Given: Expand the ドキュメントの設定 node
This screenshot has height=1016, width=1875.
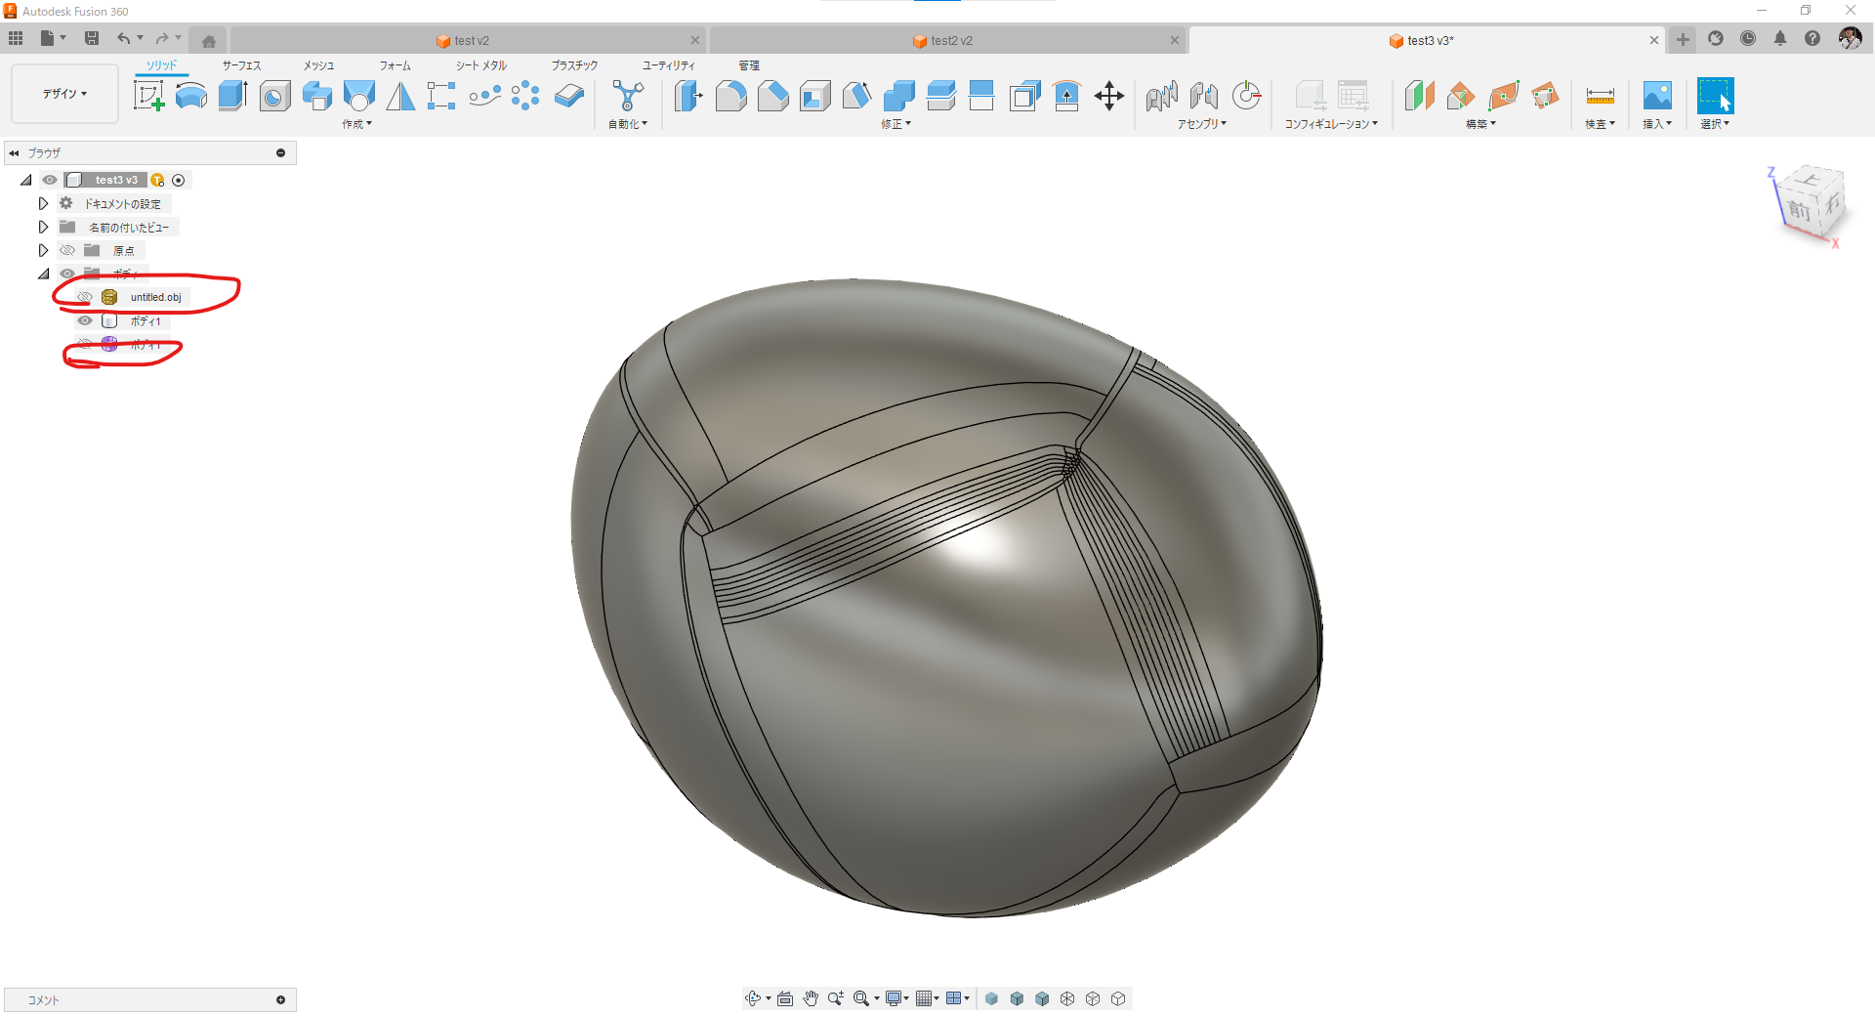Looking at the screenshot, I should point(43,203).
